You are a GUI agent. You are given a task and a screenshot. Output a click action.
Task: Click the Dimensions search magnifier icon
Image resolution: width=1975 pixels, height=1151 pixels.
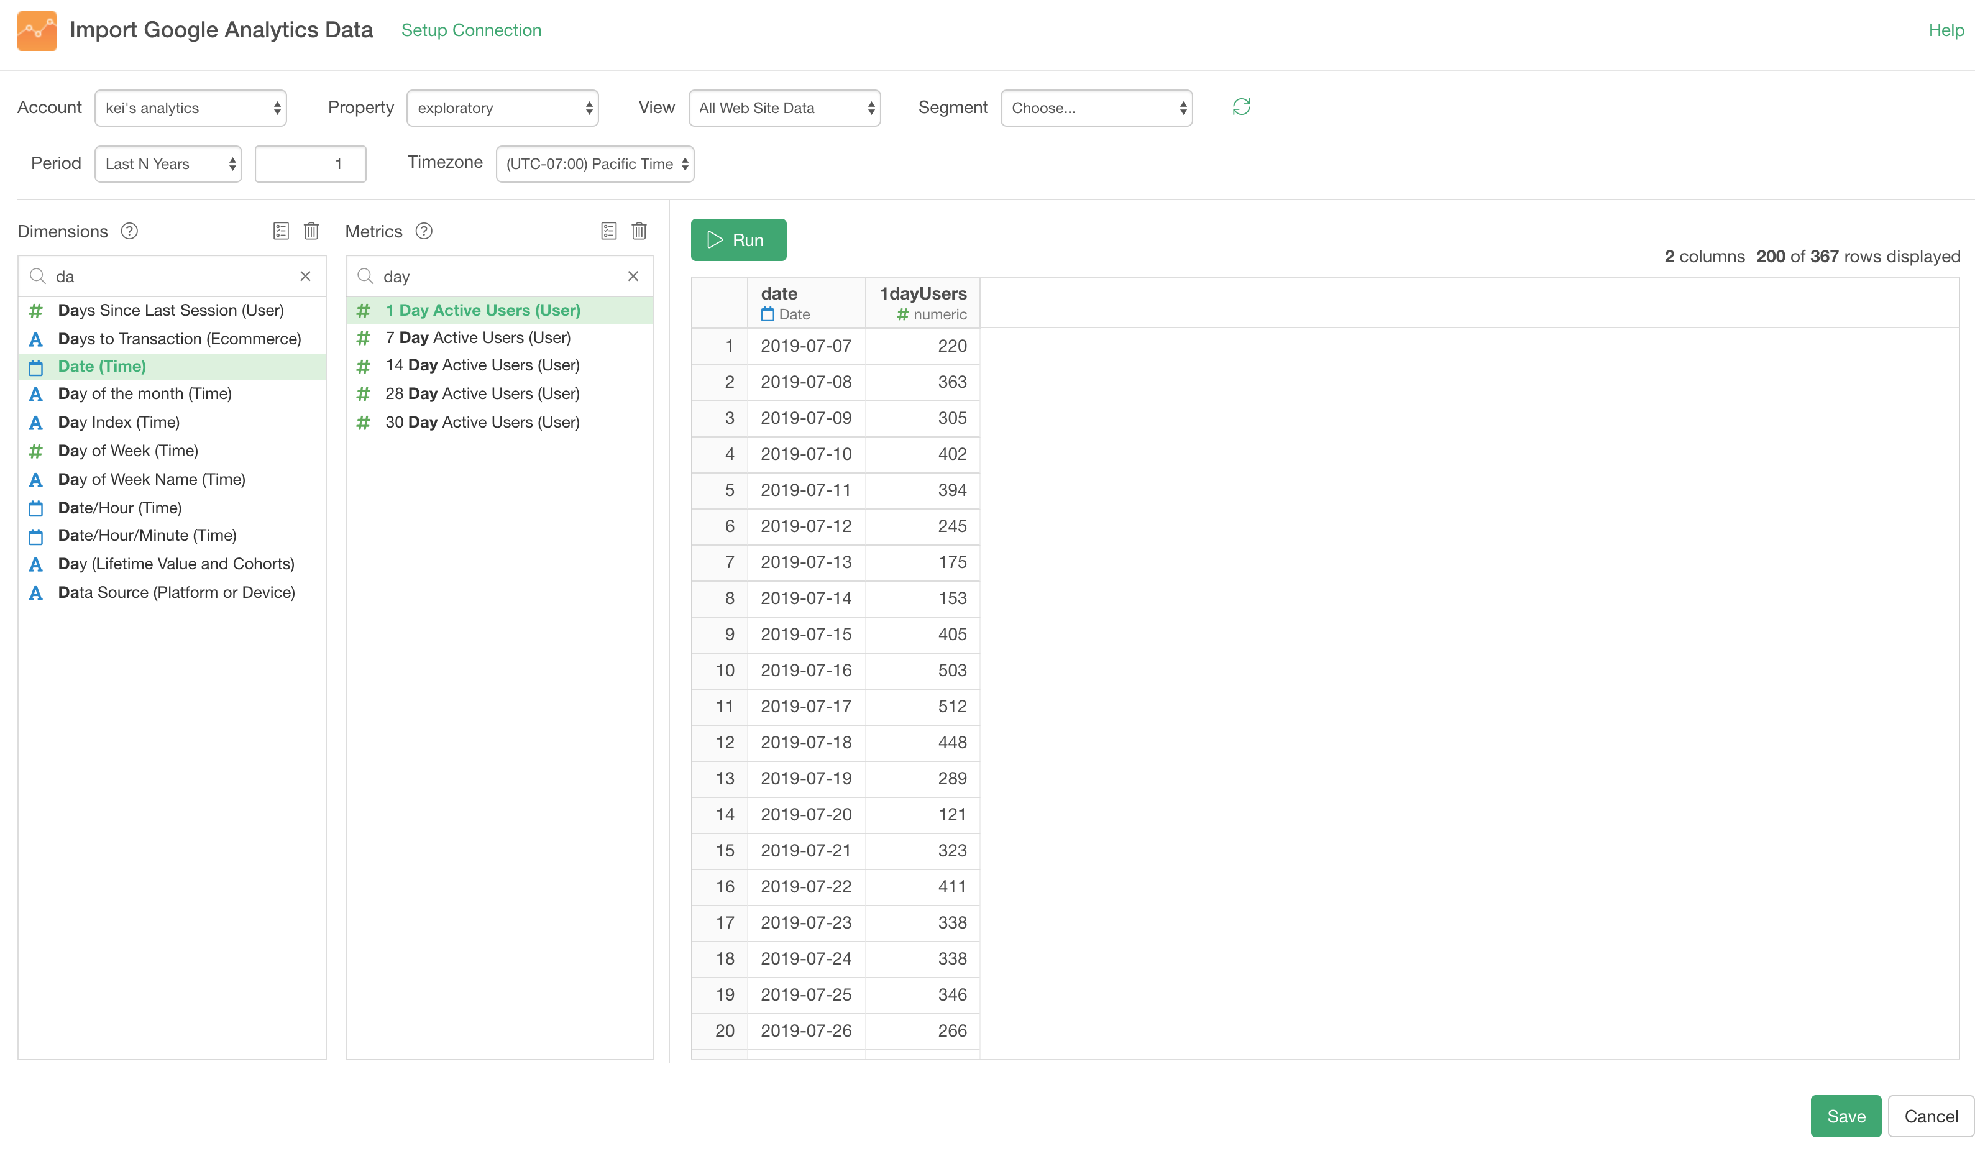pos(37,277)
